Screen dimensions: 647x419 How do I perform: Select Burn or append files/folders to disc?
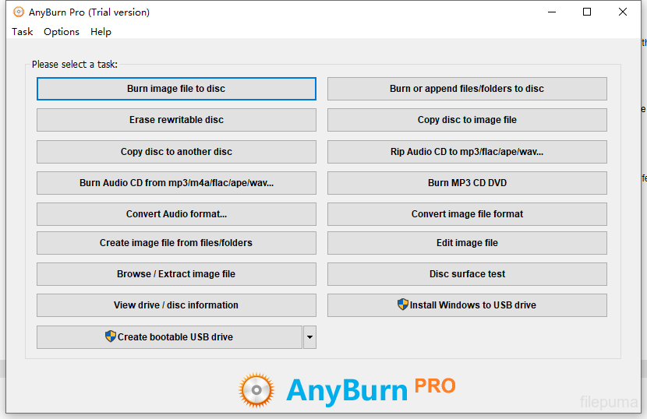[467, 89]
